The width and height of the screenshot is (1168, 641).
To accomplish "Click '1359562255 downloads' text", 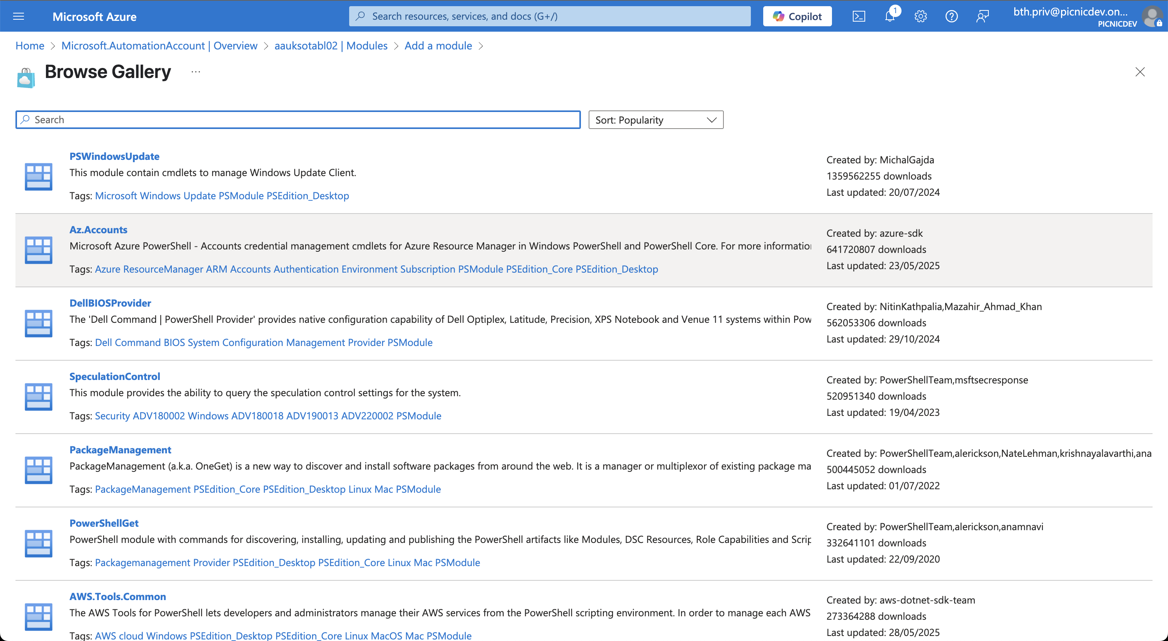I will pos(879,176).
